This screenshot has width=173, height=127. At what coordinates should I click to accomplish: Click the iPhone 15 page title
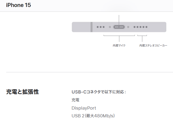coord(18,5)
